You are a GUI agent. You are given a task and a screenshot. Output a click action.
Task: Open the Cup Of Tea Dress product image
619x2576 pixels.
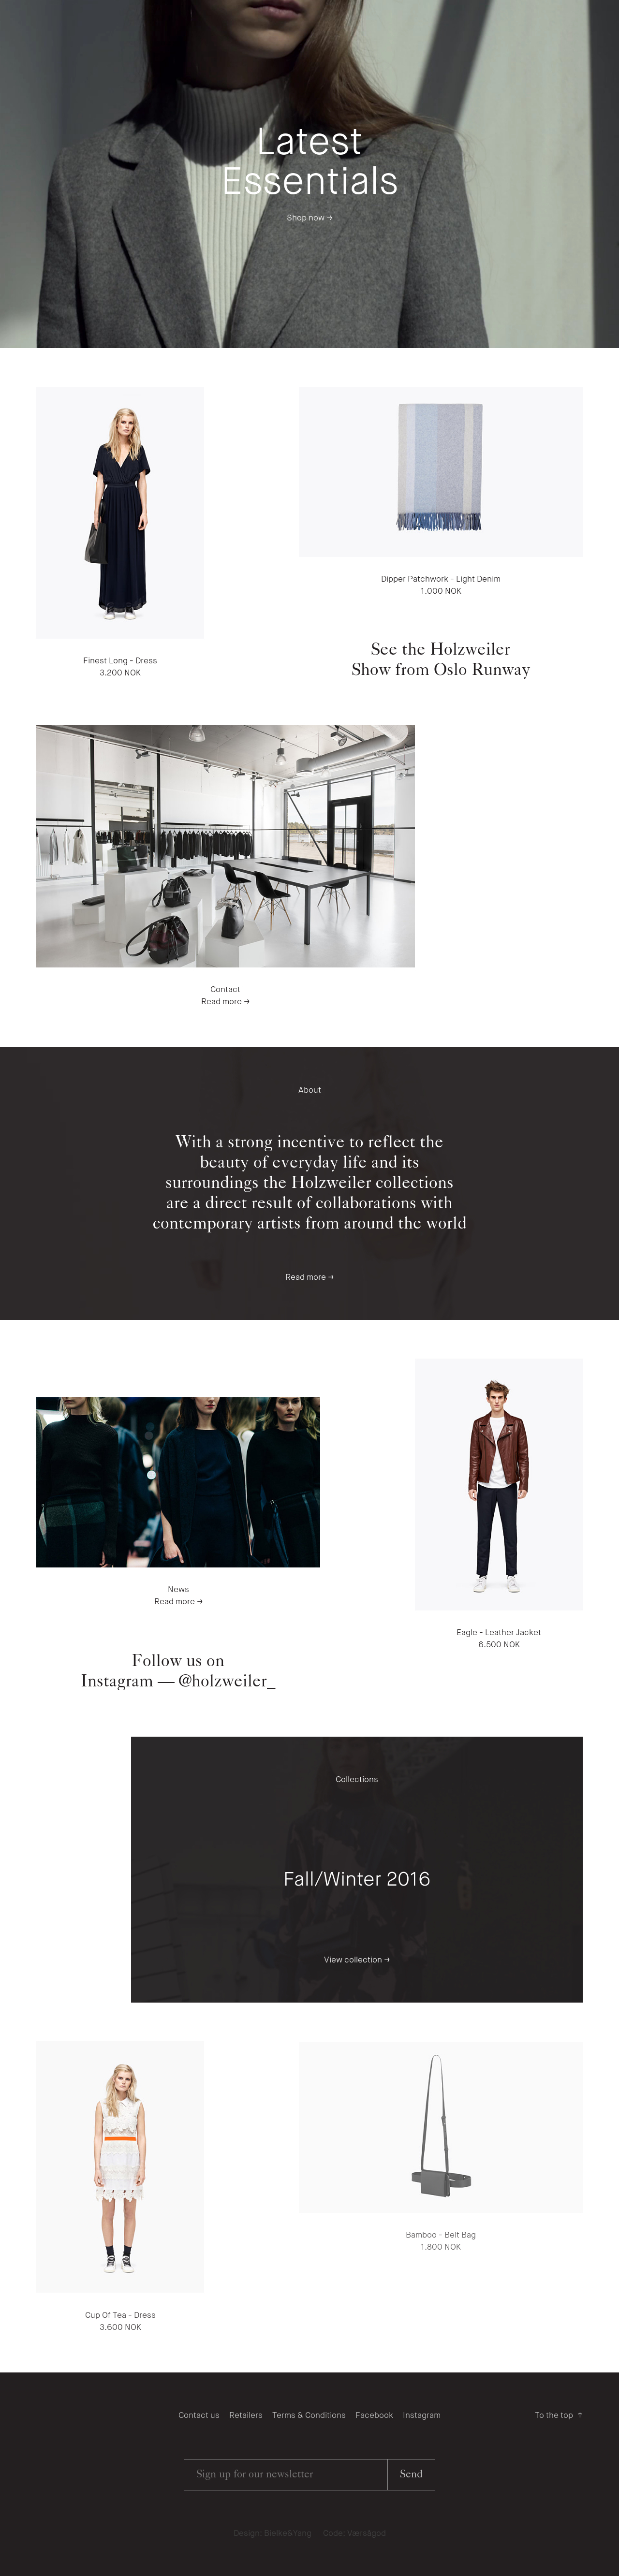pos(120,2166)
